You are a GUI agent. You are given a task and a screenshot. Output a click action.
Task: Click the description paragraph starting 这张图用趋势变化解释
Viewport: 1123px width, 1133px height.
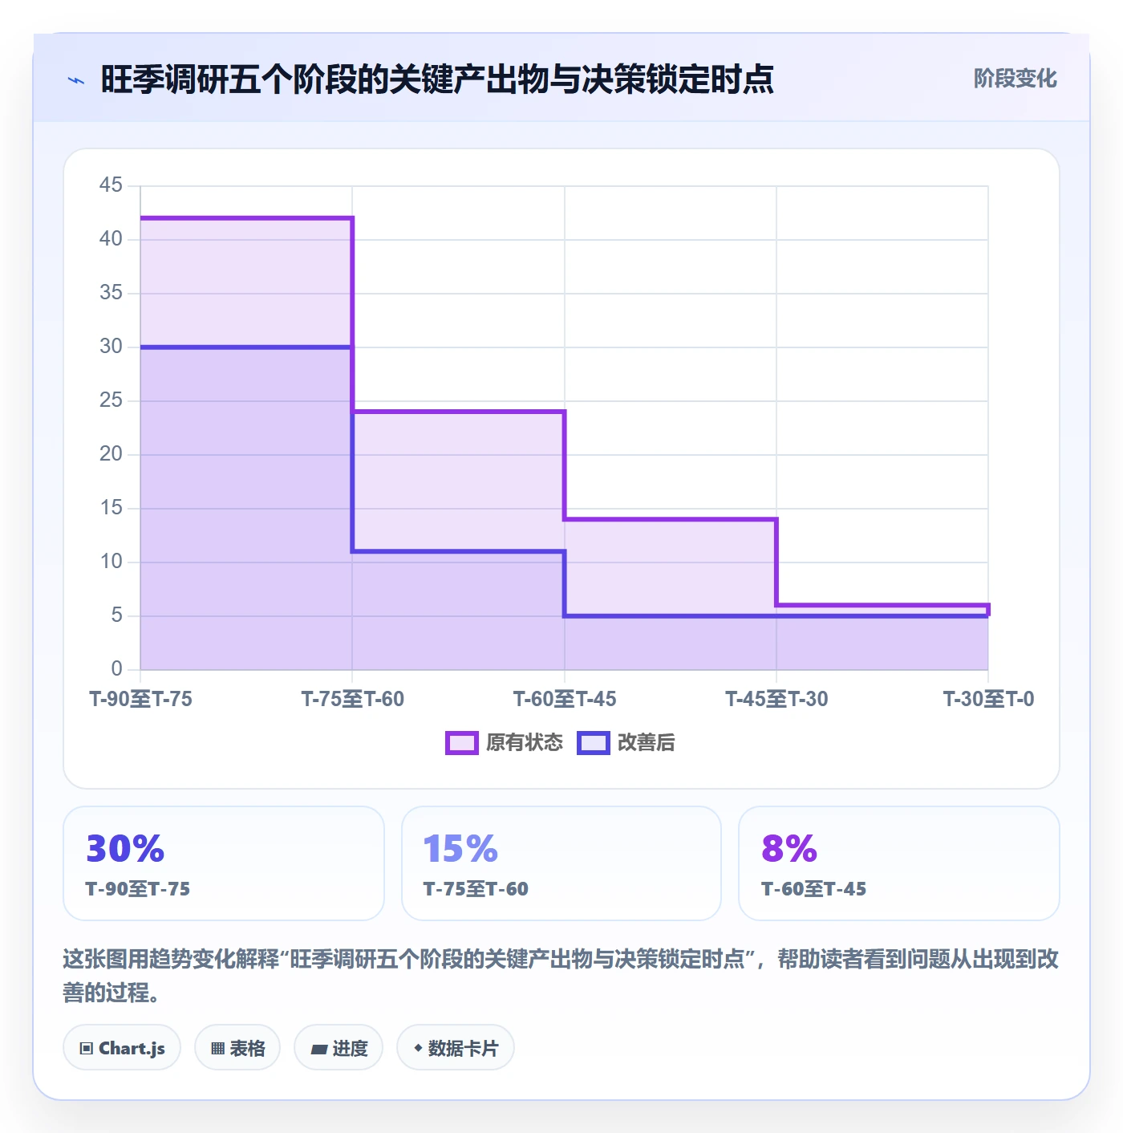tap(561, 976)
